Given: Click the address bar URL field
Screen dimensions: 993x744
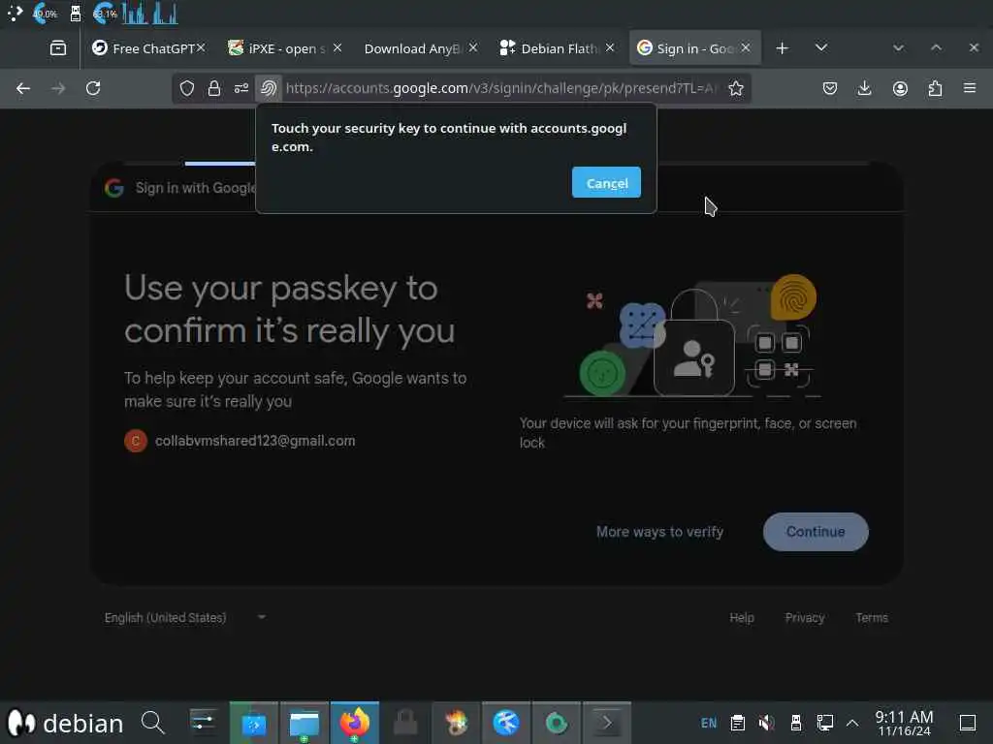Looking at the screenshot, I should tap(500, 88).
